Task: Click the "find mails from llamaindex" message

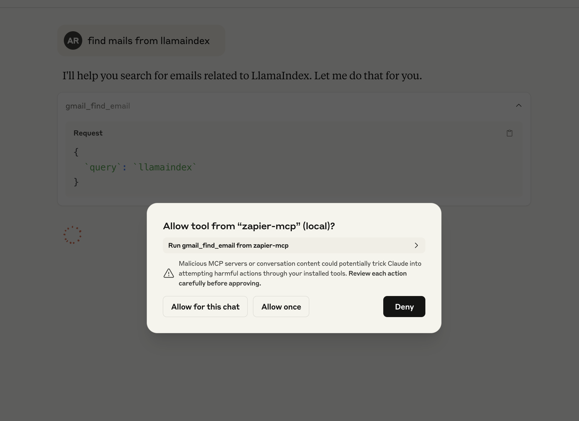Action: click(x=148, y=41)
